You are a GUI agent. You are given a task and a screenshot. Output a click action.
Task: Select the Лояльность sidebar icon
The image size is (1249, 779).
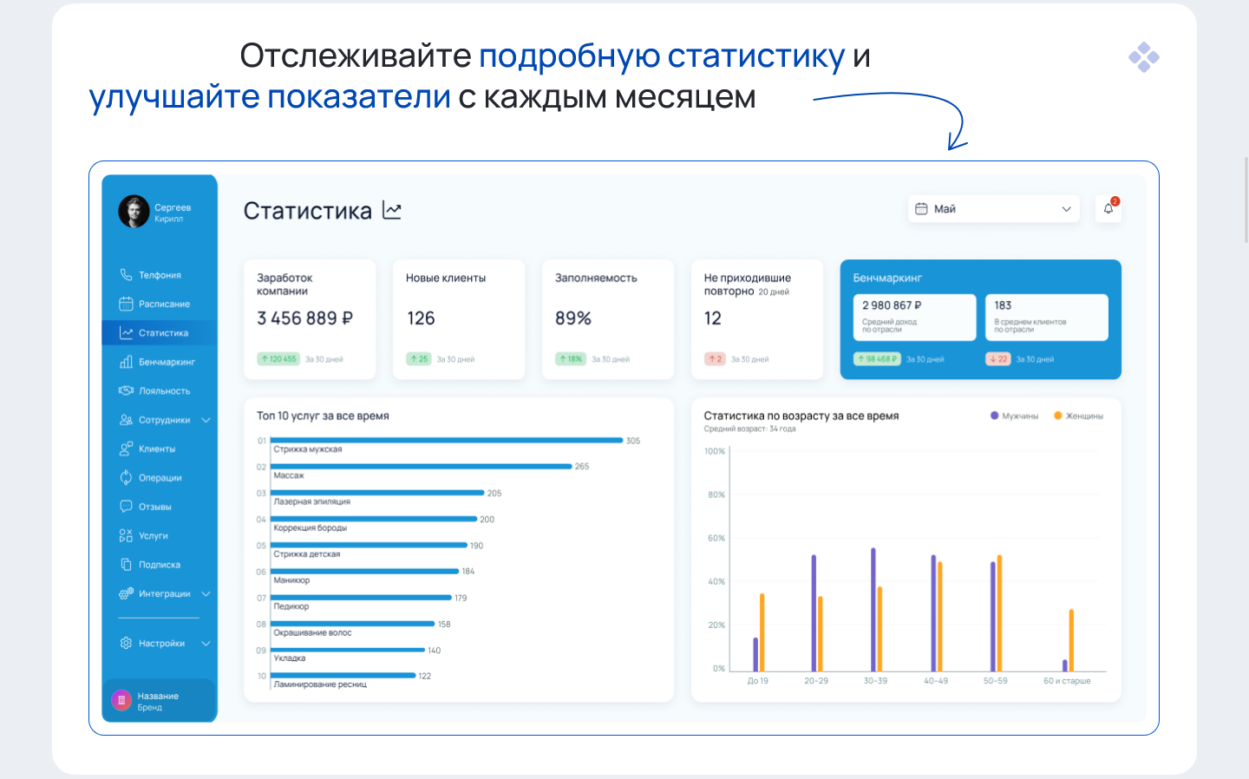124,389
